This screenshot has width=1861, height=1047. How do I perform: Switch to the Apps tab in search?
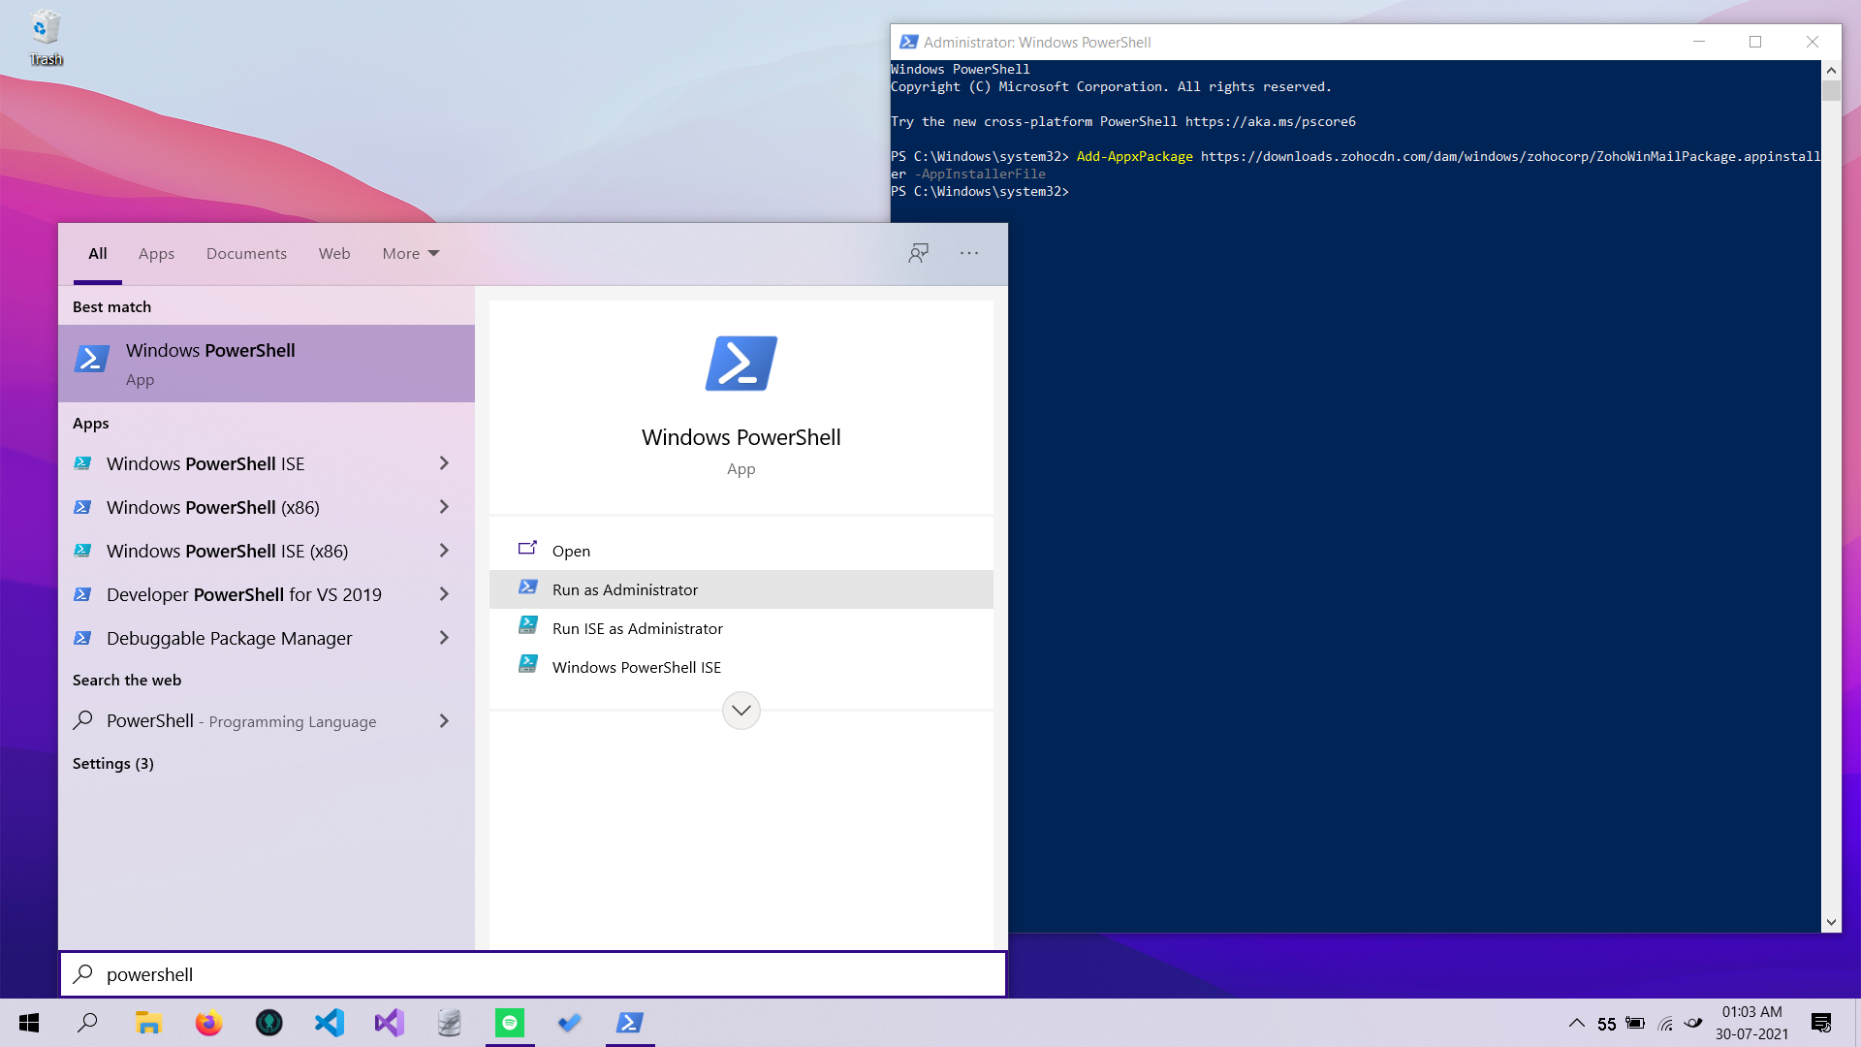pos(157,253)
